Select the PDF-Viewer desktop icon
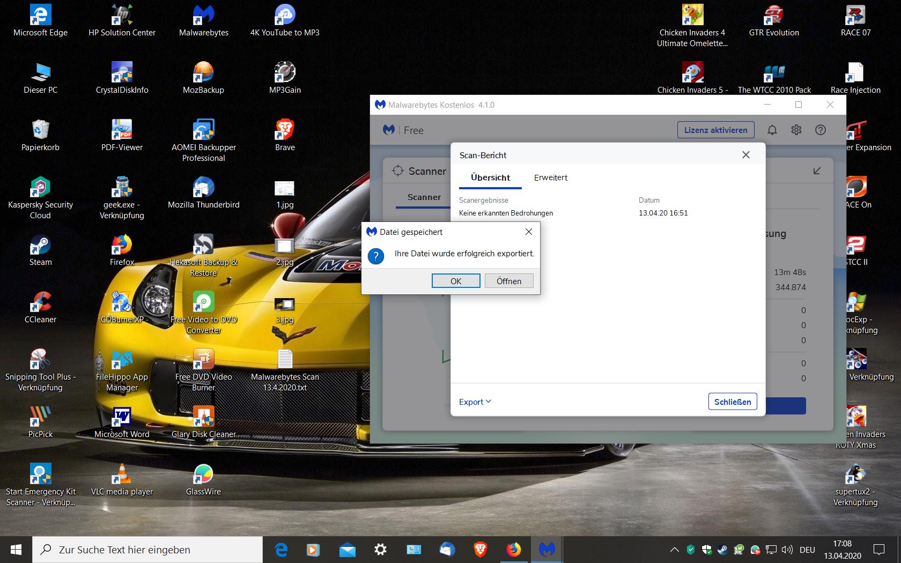Image resolution: width=901 pixels, height=563 pixels. coord(122,136)
